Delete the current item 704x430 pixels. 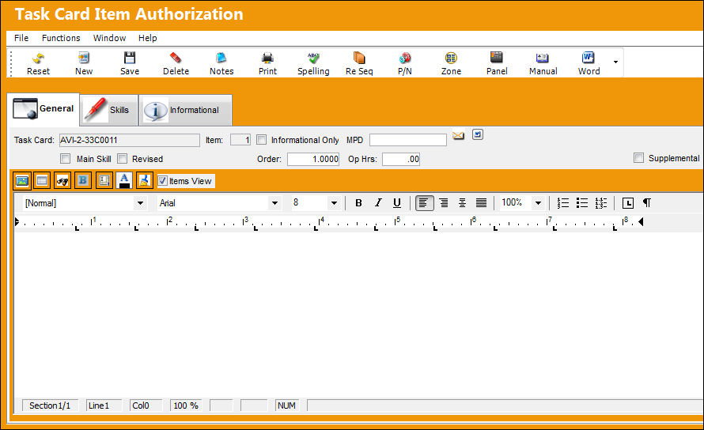click(x=176, y=63)
